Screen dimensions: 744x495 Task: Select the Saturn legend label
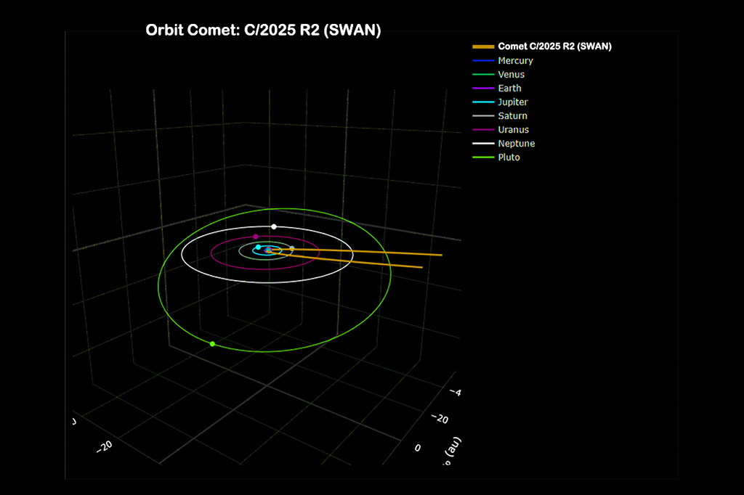pos(512,116)
